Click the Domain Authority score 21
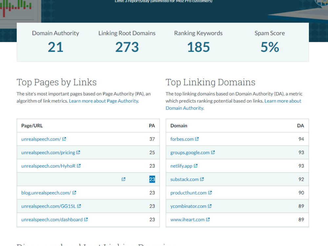This screenshot has width=328, height=246. pyautogui.click(x=55, y=47)
